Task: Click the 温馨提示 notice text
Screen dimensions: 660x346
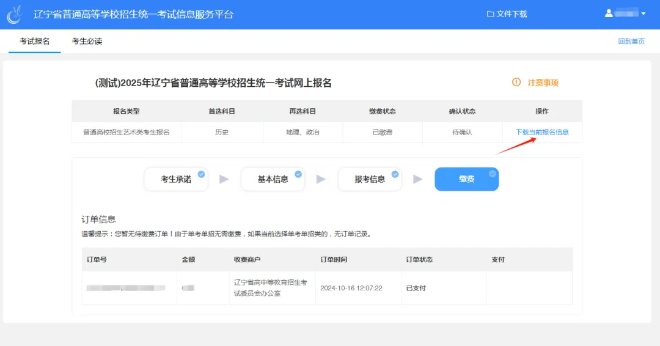Action: click(x=227, y=234)
